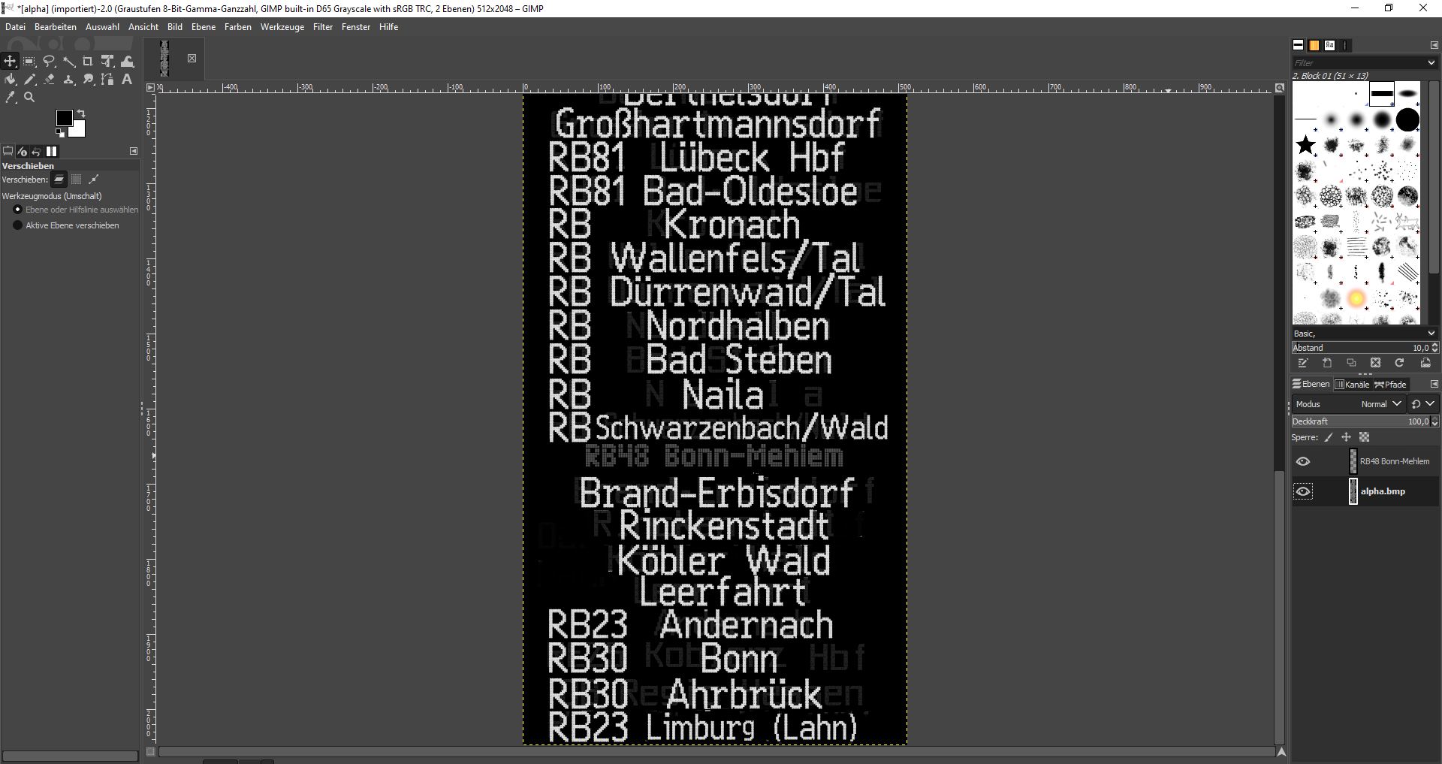Open the Bearbeiten menu
The width and height of the screenshot is (1442, 764).
point(56,27)
